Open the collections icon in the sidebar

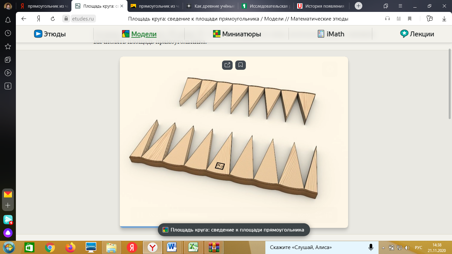tap(8, 60)
